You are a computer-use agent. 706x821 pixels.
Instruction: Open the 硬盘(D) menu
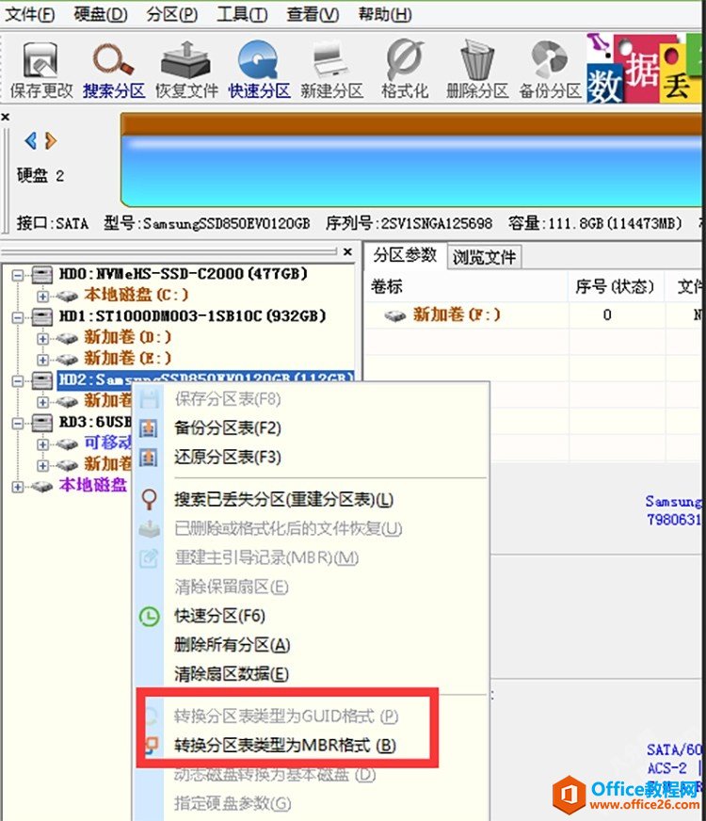[x=101, y=14]
